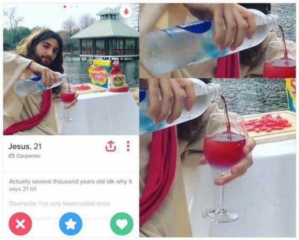The width and height of the screenshot is (299, 240).
Task: Tap the briefcase icon beside Carpenter
Action: 12,156
